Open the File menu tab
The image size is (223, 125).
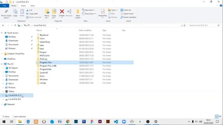click(5, 6)
